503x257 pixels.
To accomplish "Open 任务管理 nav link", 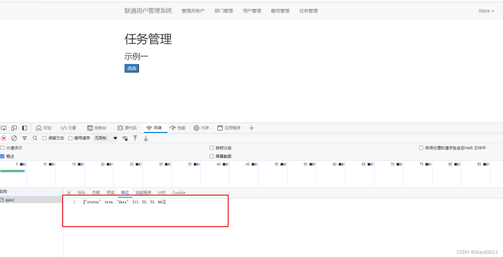I will [309, 11].
